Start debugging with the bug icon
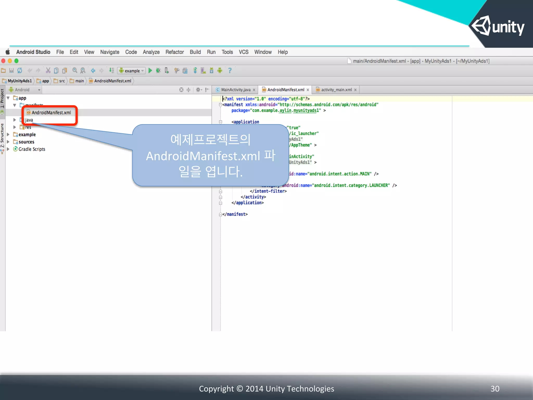The height and width of the screenshot is (400, 533). (158, 71)
